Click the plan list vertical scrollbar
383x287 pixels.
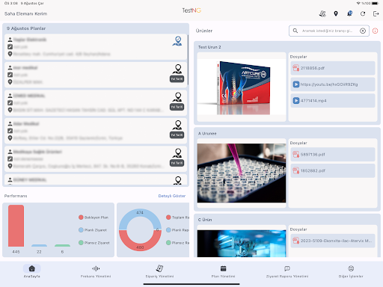coord(188,60)
